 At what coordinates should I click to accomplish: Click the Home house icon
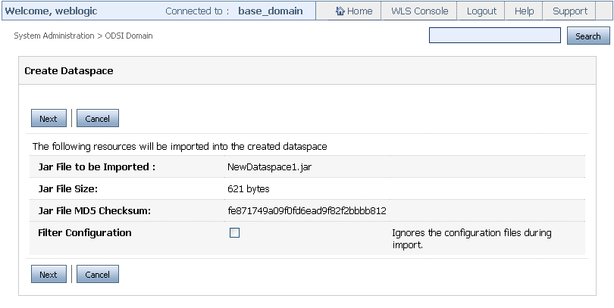(x=340, y=11)
